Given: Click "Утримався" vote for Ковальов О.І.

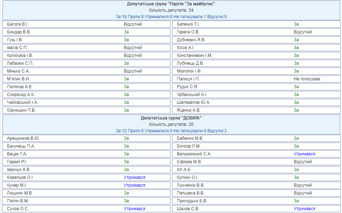Looking at the screenshot, I should pos(134,177).
